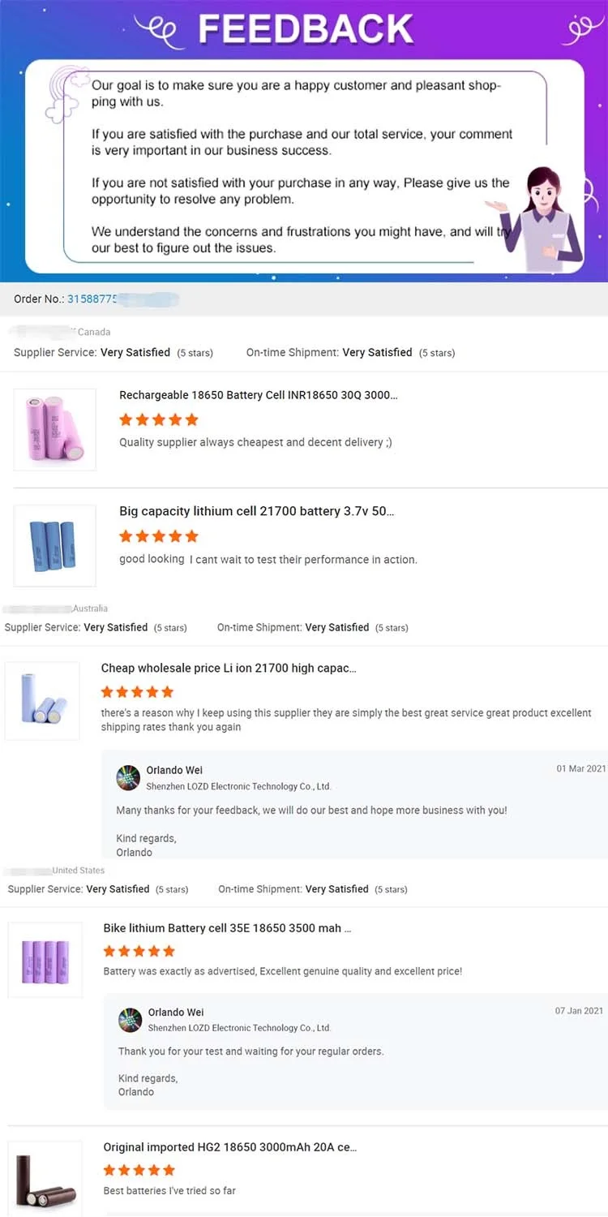Open Original imported HG2 18650 3000mAh title
The height and width of the screenshot is (1217, 608).
[230, 1147]
